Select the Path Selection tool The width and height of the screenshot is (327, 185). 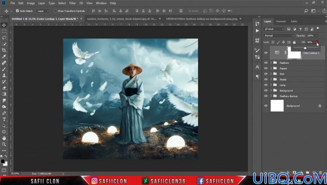4,126
